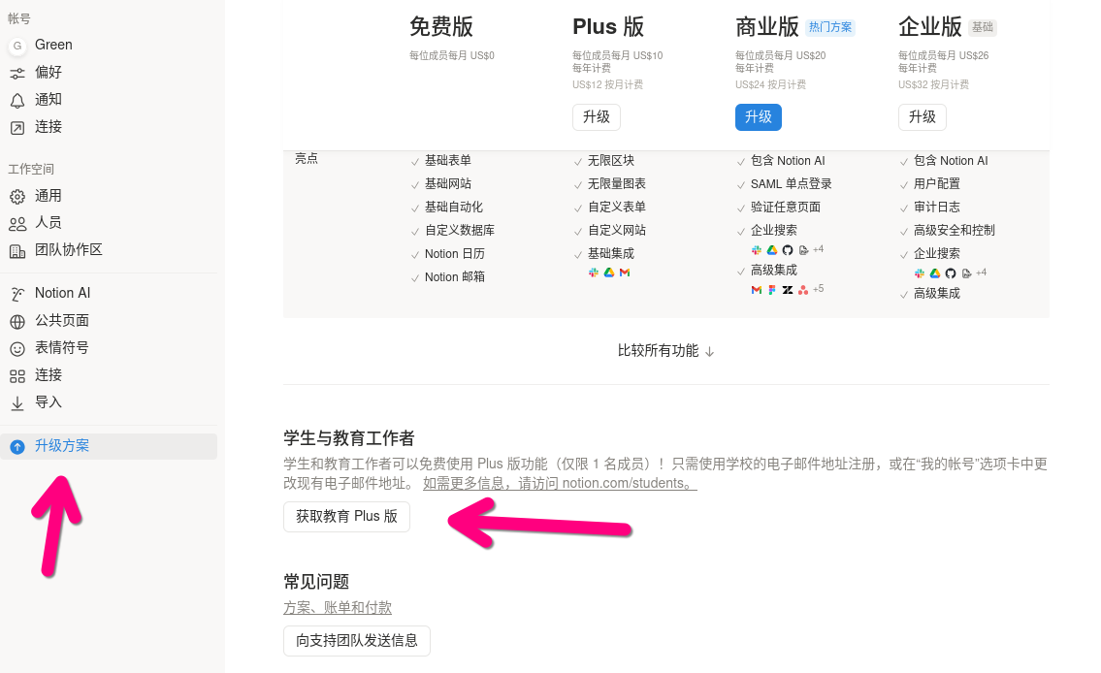The height and width of the screenshot is (673, 1101).
Task: Expand the +5 extra 高级集成 icons
Action: [818, 289]
